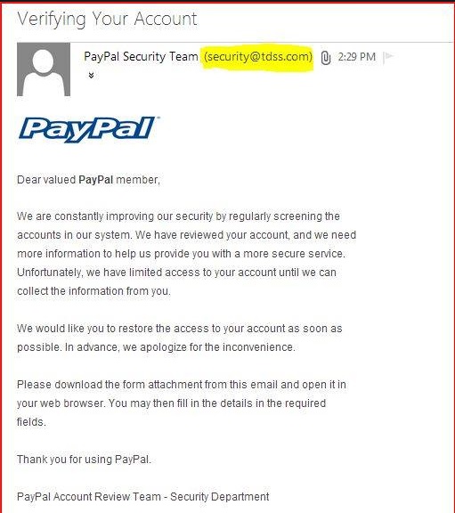Click the sender's gray avatar picture
Viewport: 455px width, 513px height.
pos(44,69)
